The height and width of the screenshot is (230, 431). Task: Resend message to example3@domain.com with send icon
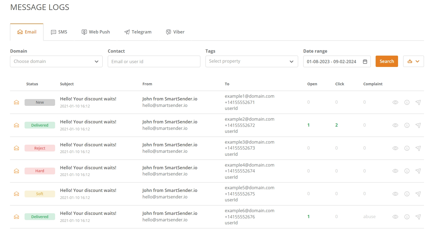pyautogui.click(x=418, y=148)
